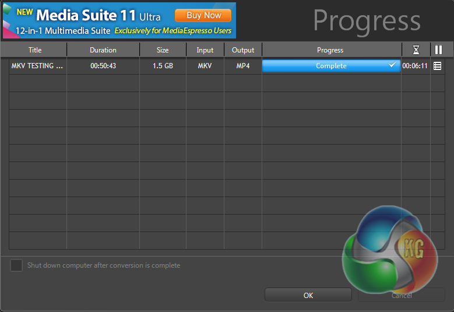Screen dimensions: 454x312
Task: Enable shut down computer after conversion checkbox
Action: (16, 265)
